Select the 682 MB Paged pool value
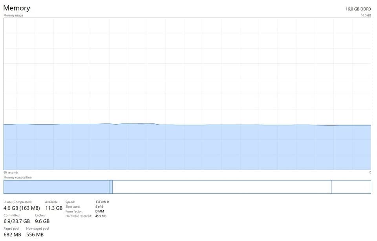Image resolution: width=377 pixels, height=241 pixels. coord(12,235)
